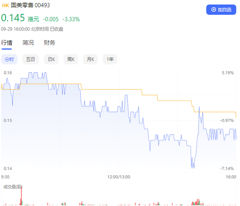Click the 12:00/13:00 time axis label
Image resolution: width=240 pixels, height=206 pixels.
(119, 177)
